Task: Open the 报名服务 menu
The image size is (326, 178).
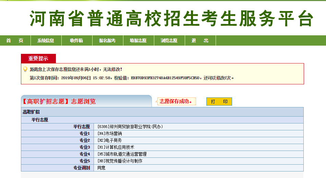Action: click(x=107, y=40)
